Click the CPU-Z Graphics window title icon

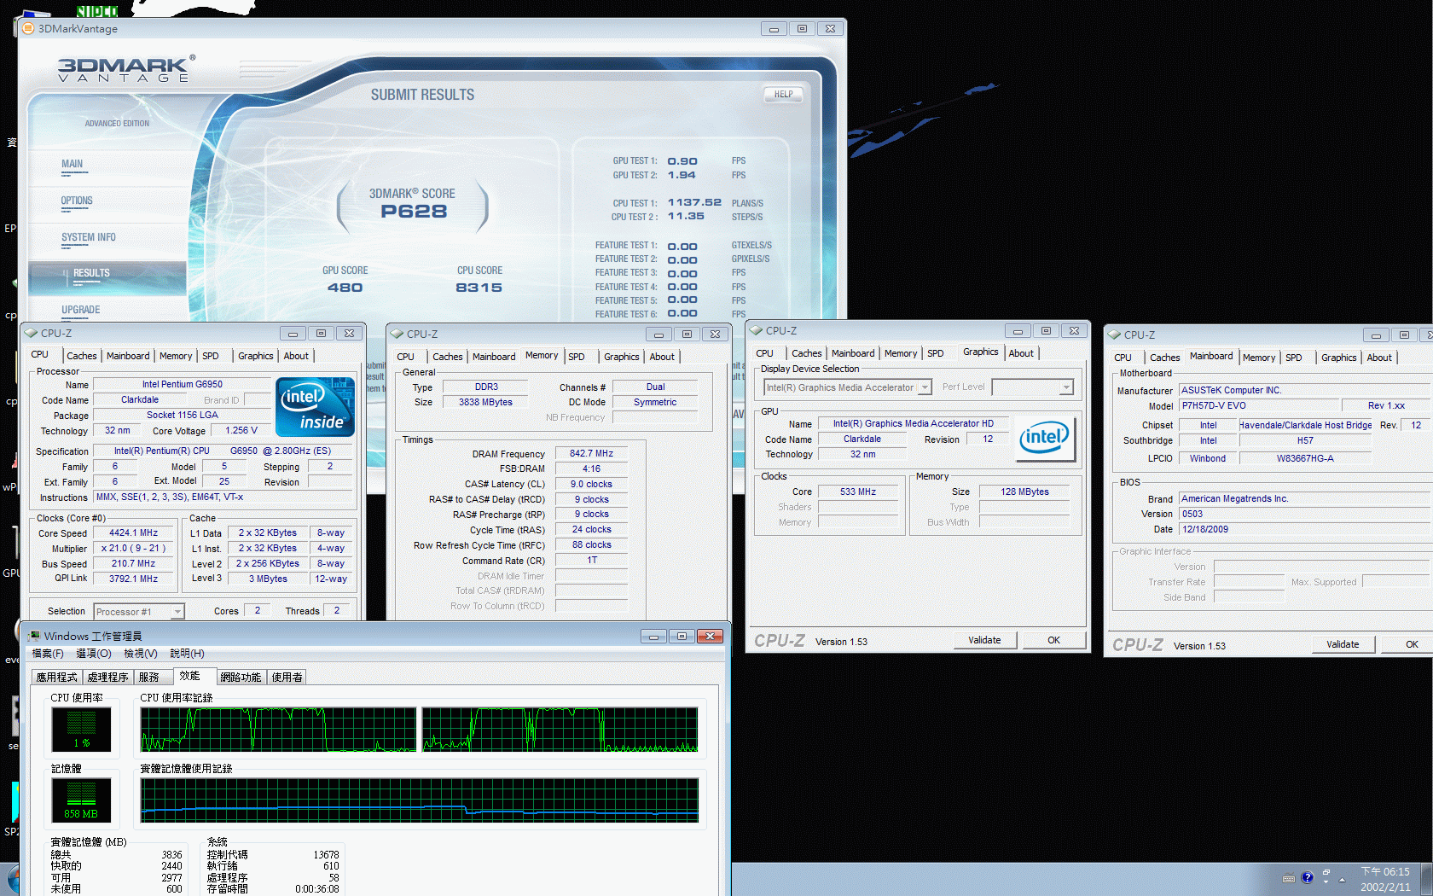tap(757, 330)
